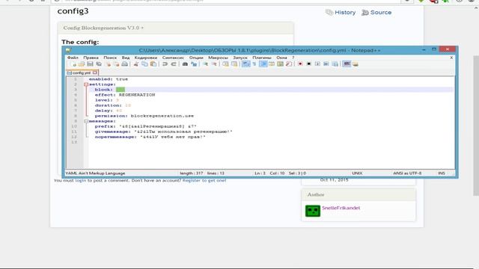Close the config.yml tab with its X
Image resolution: width=479 pixels, height=269 pixels.
pyautogui.click(x=95, y=73)
